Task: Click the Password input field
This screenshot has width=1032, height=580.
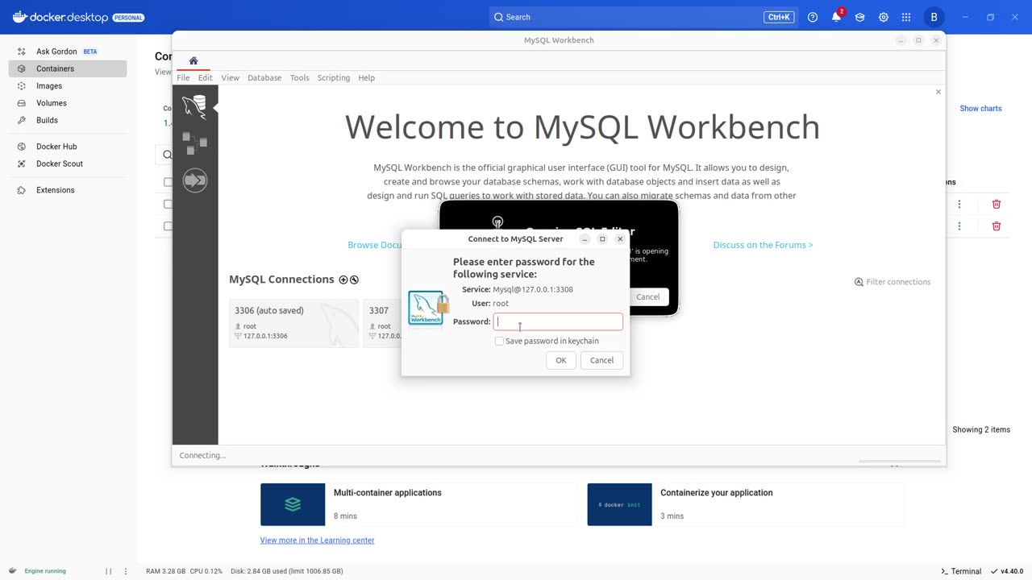Action: [x=558, y=321]
